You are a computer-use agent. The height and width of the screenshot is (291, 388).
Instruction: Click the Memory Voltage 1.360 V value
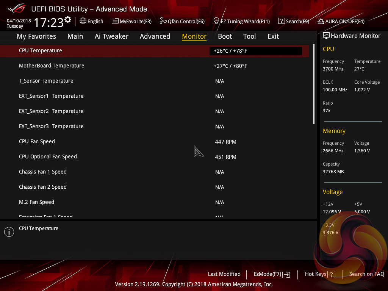pyautogui.click(x=362, y=151)
